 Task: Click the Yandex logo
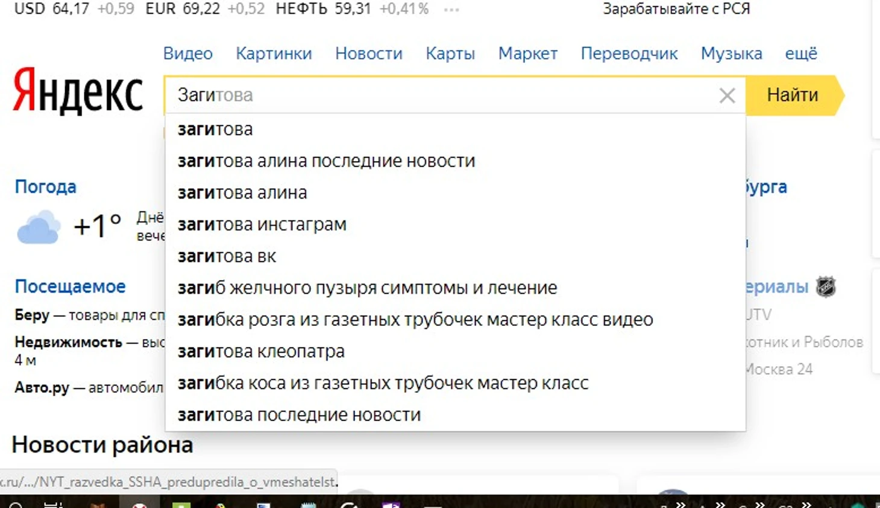78,92
